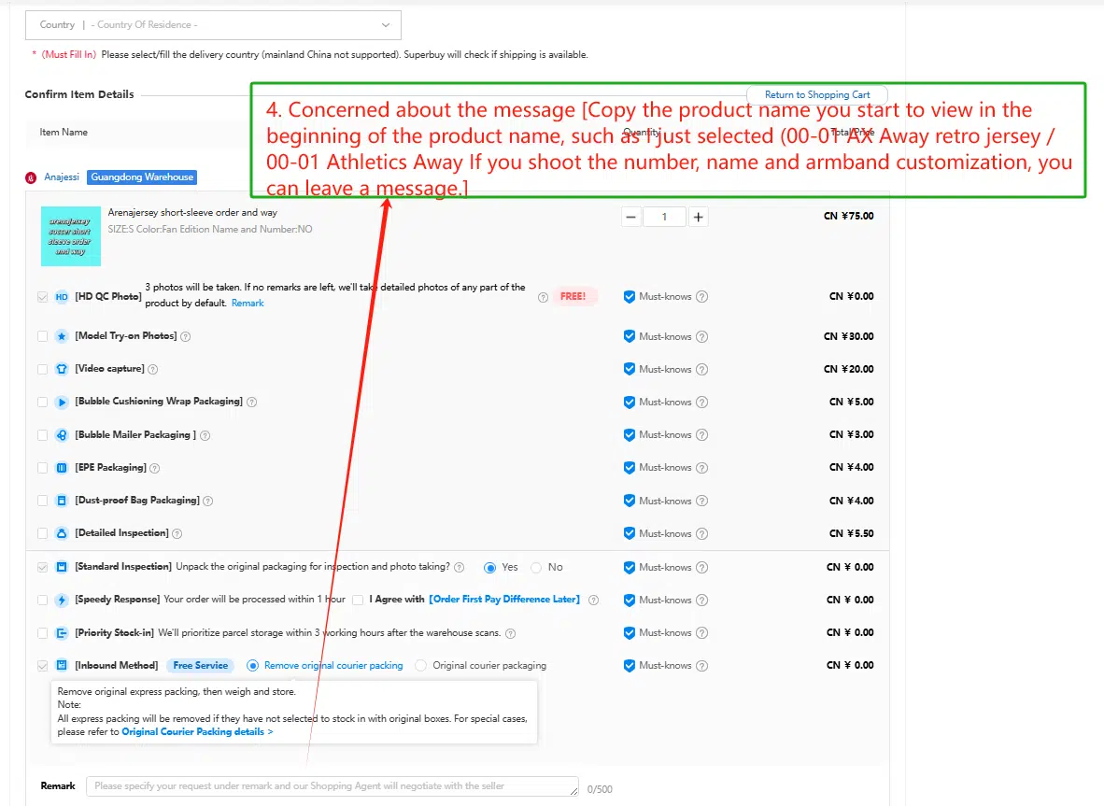This screenshot has width=1104, height=806.
Task: Open Must-knows help for Detailed Inspection
Action: 702,533
